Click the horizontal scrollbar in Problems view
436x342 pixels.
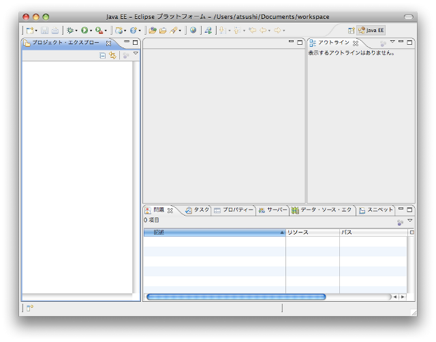tap(236, 296)
